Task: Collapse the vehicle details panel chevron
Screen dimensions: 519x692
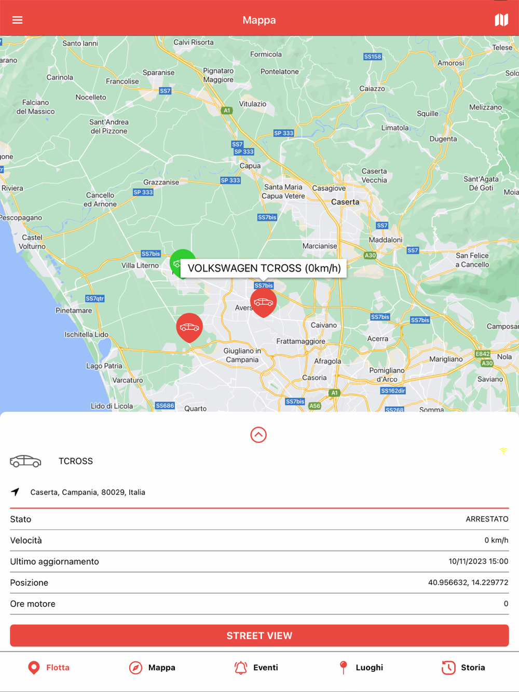Action: [258, 435]
